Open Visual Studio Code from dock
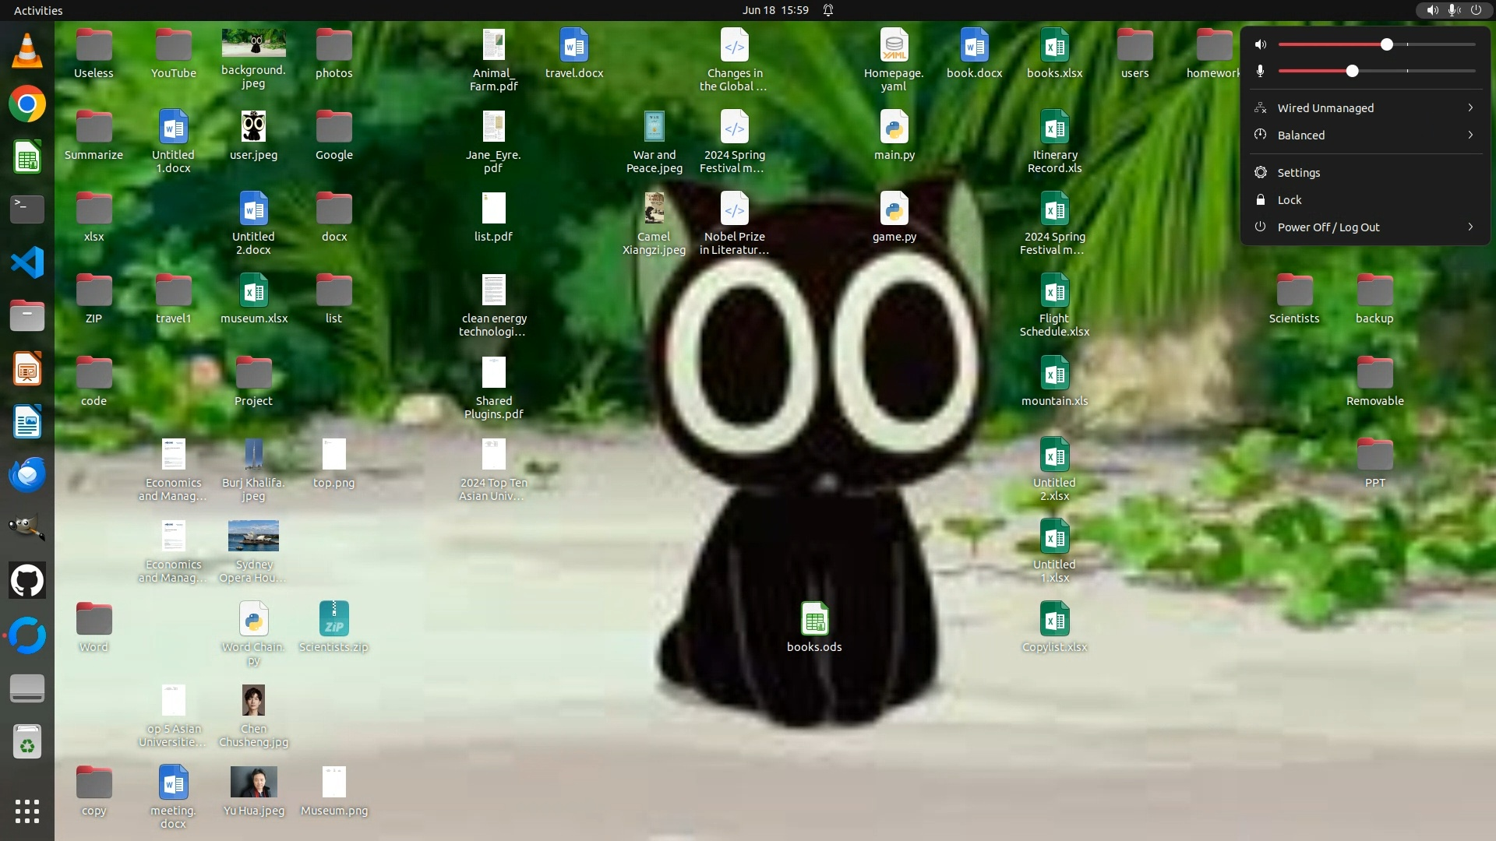 click(x=26, y=262)
